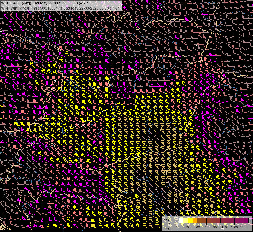Click the WRF CAPE title line
Screen dimensions: 253x232
pyautogui.click(x=45, y=3)
